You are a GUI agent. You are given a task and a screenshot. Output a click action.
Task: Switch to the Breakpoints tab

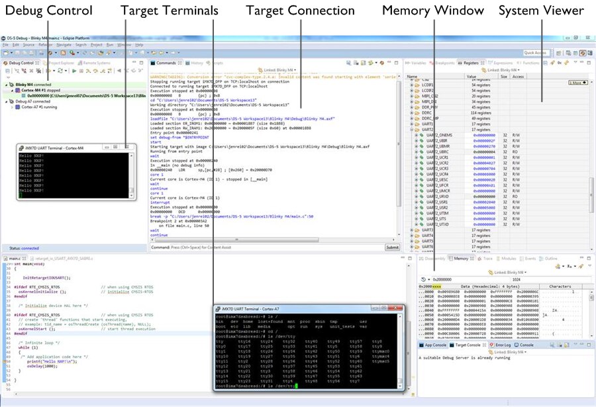[442, 63]
